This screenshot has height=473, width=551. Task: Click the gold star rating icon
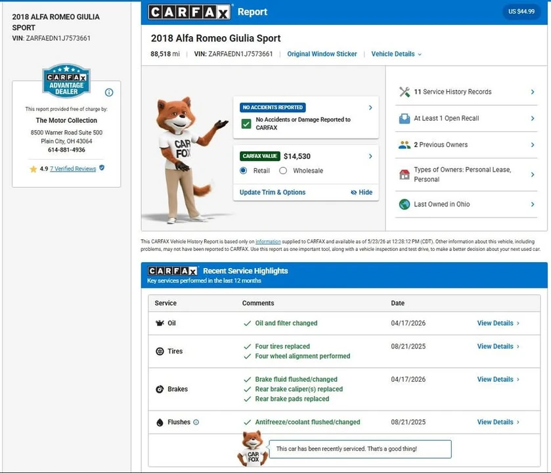[33, 169]
